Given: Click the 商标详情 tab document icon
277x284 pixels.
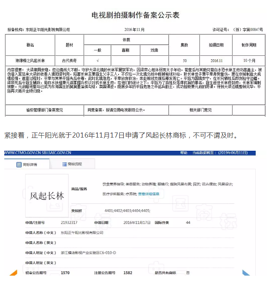Looking at the screenshot, I should tap(19, 164).
